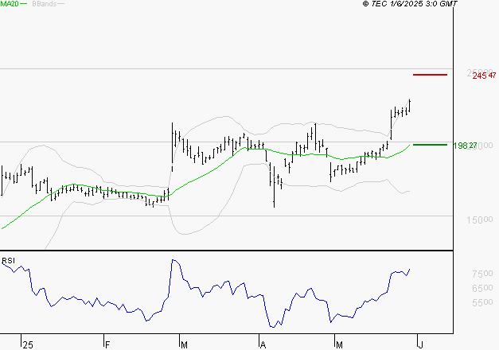Click the RSI 7500 axis label
The height and width of the screenshot is (350, 499).
(x=482, y=274)
